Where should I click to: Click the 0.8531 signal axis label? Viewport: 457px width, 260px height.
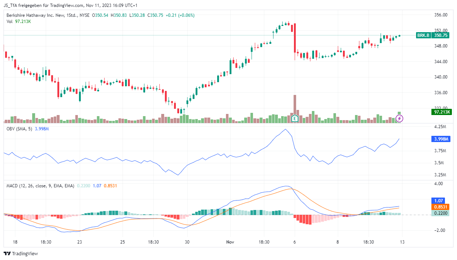(440, 207)
